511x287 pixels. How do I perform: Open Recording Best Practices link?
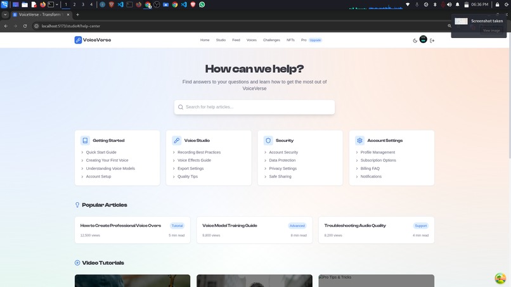coord(199,152)
